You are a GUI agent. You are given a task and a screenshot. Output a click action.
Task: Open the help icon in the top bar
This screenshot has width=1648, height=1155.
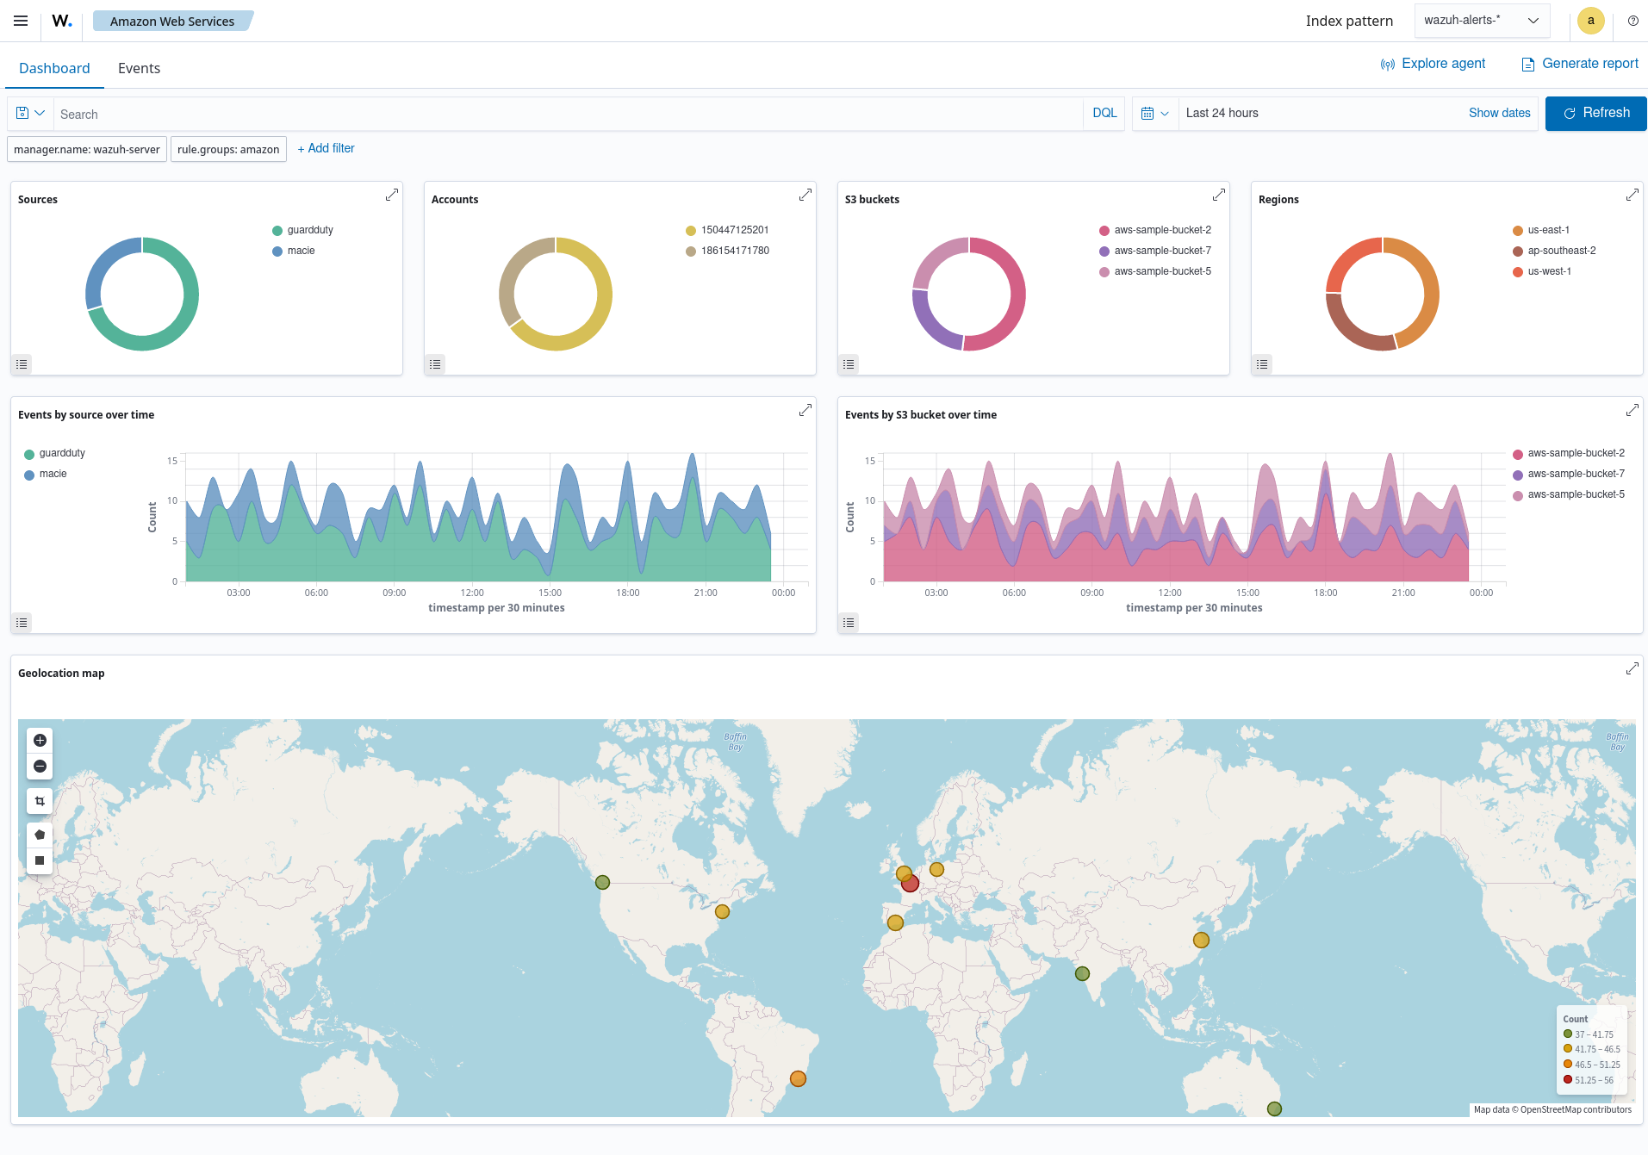(1632, 21)
